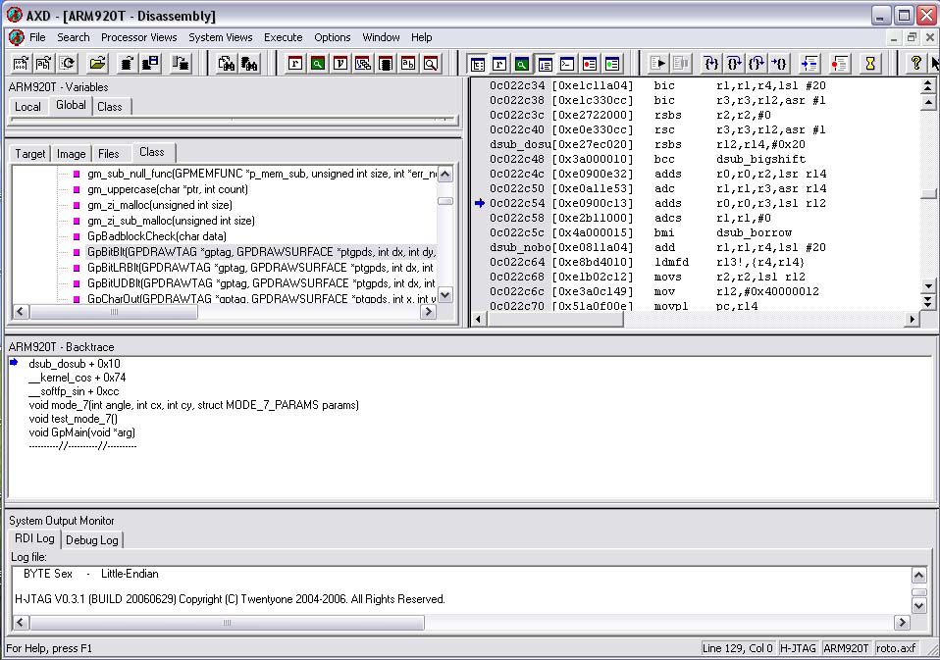Viewport: 940px width, 660px height.
Task: Click the Step Out icon
Action: 757,64
